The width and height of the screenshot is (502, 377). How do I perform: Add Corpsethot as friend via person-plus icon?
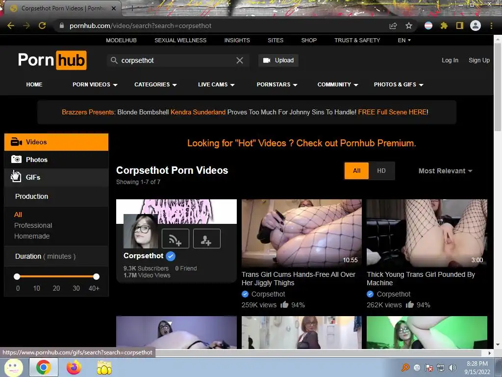coord(207,239)
